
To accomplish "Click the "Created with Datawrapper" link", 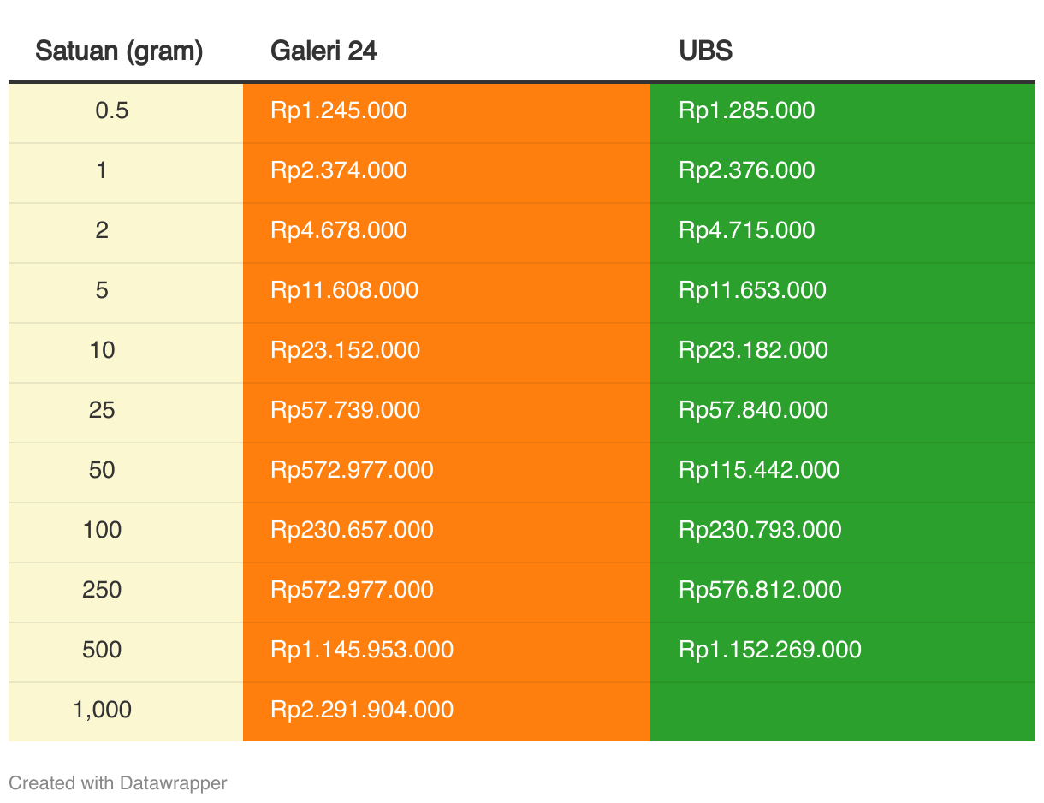I will tap(118, 782).
